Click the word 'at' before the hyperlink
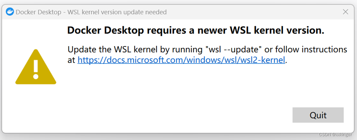This screenshot has height=140, width=357. pyautogui.click(x=71, y=60)
